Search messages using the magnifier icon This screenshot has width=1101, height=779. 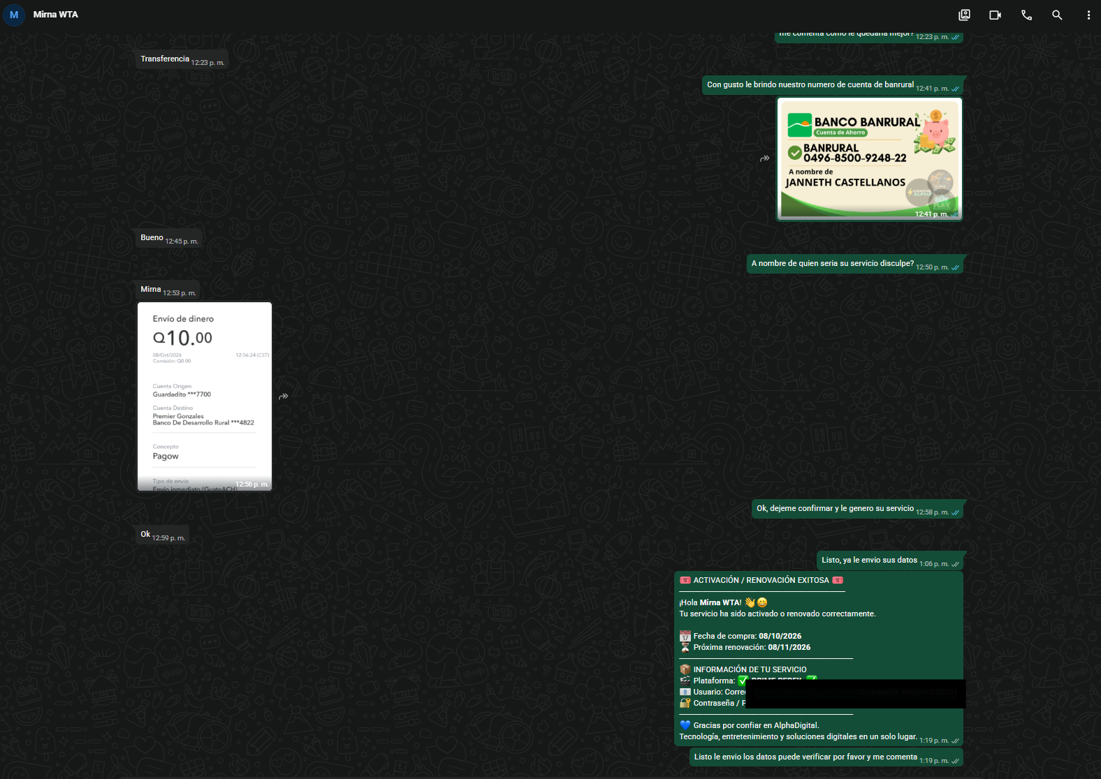[x=1057, y=15]
